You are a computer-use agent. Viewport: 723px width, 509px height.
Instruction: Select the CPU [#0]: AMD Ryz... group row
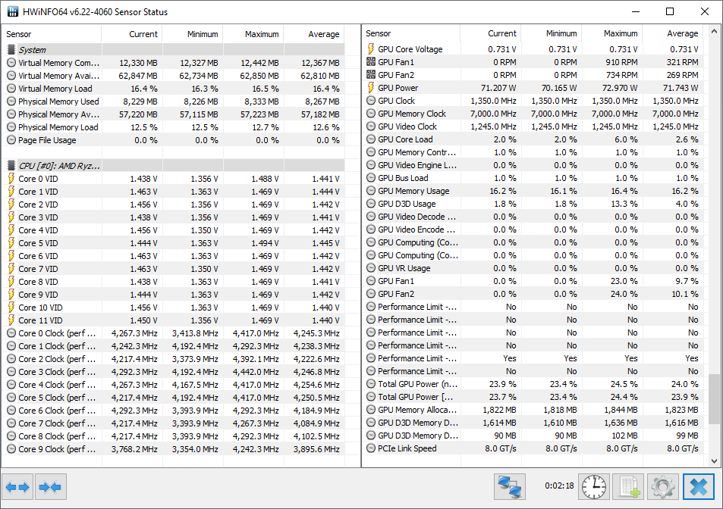click(x=174, y=166)
